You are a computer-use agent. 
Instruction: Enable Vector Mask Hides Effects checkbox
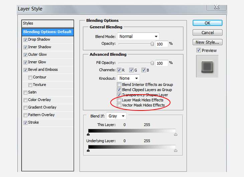click(x=119, y=105)
